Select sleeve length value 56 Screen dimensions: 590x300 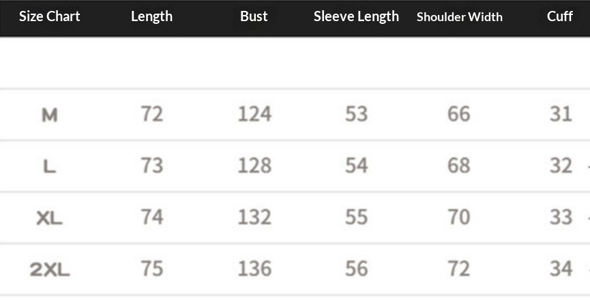[x=356, y=269]
